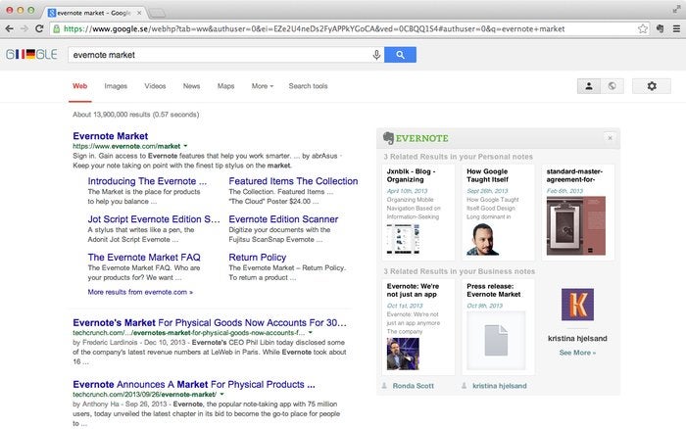Click the Google doodle logo
This screenshot has width=686, height=429.
coord(31,54)
